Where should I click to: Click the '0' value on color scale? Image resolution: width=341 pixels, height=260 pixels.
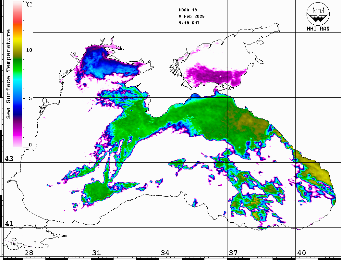click(30, 145)
